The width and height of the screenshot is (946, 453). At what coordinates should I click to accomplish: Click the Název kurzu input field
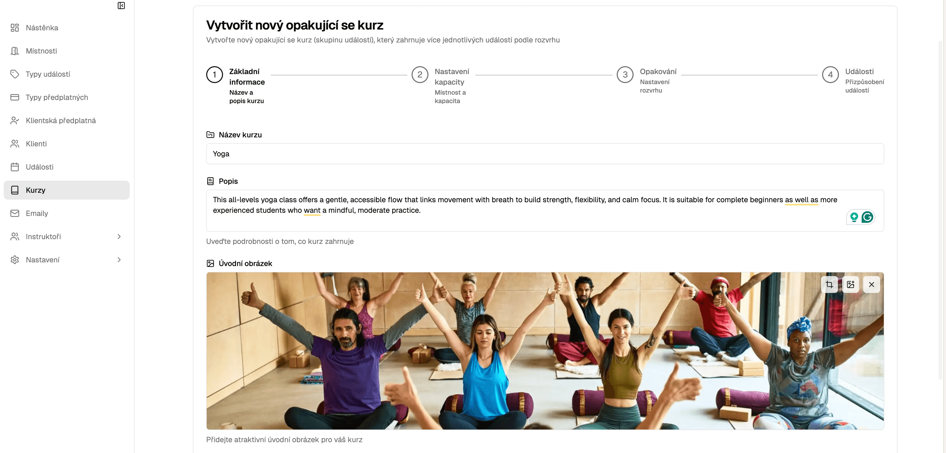pyautogui.click(x=545, y=154)
